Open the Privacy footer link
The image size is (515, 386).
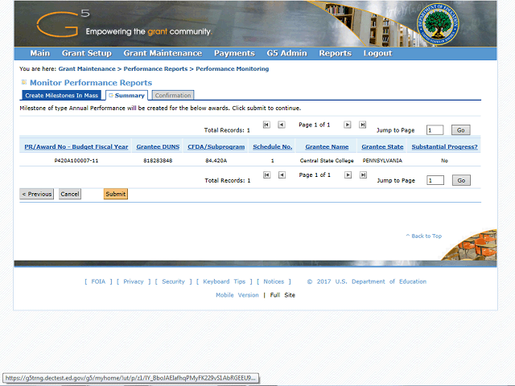pos(134,281)
